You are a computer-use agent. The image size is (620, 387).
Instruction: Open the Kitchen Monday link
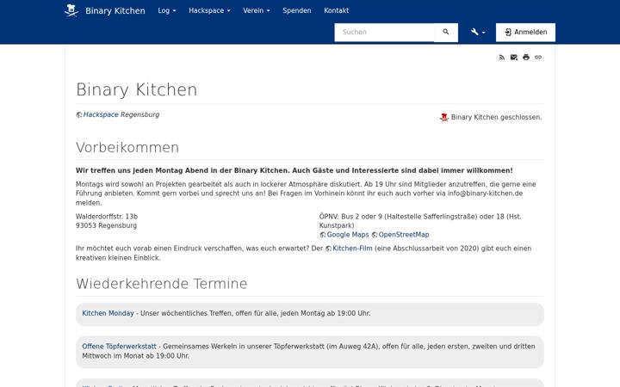(x=108, y=313)
